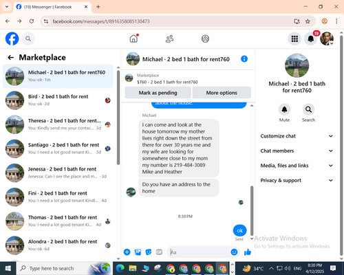The width and height of the screenshot is (344, 275).
Task: Open Alondra 2 bed 1 bath conversation
Action: tap(58, 245)
